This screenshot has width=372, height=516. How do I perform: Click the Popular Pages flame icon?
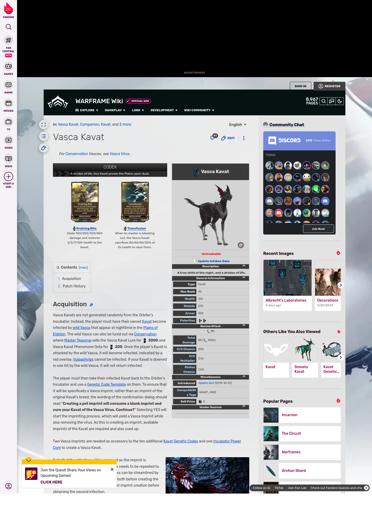[x=338, y=401]
